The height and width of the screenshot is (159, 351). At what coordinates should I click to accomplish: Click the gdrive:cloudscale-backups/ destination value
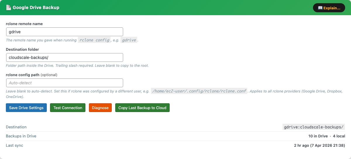coord(314,127)
